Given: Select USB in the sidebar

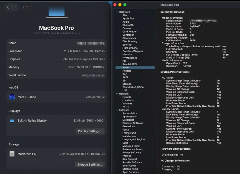Looking at the screenshot, I should click(125, 90).
